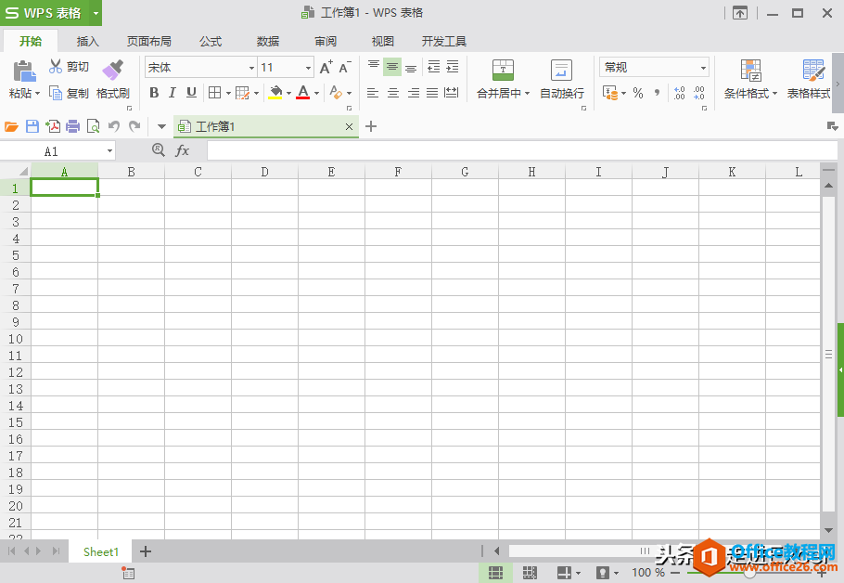
Task: Click the Print icon
Action: [x=72, y=126]
